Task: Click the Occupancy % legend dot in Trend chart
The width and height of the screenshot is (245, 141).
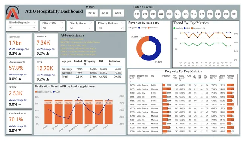Action: [x=192, y=28]
